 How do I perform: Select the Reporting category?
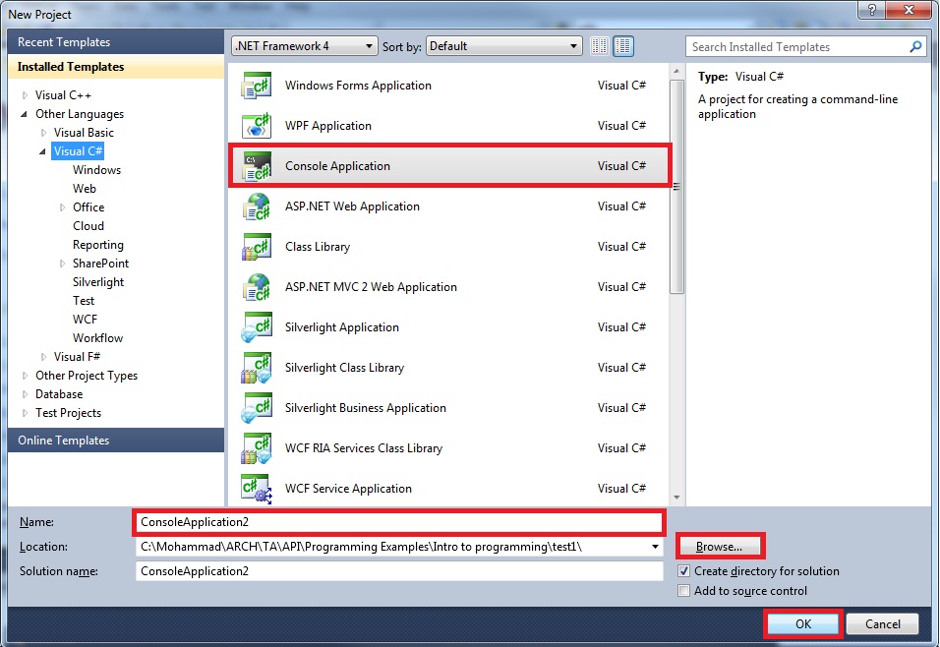pos(98,245)
